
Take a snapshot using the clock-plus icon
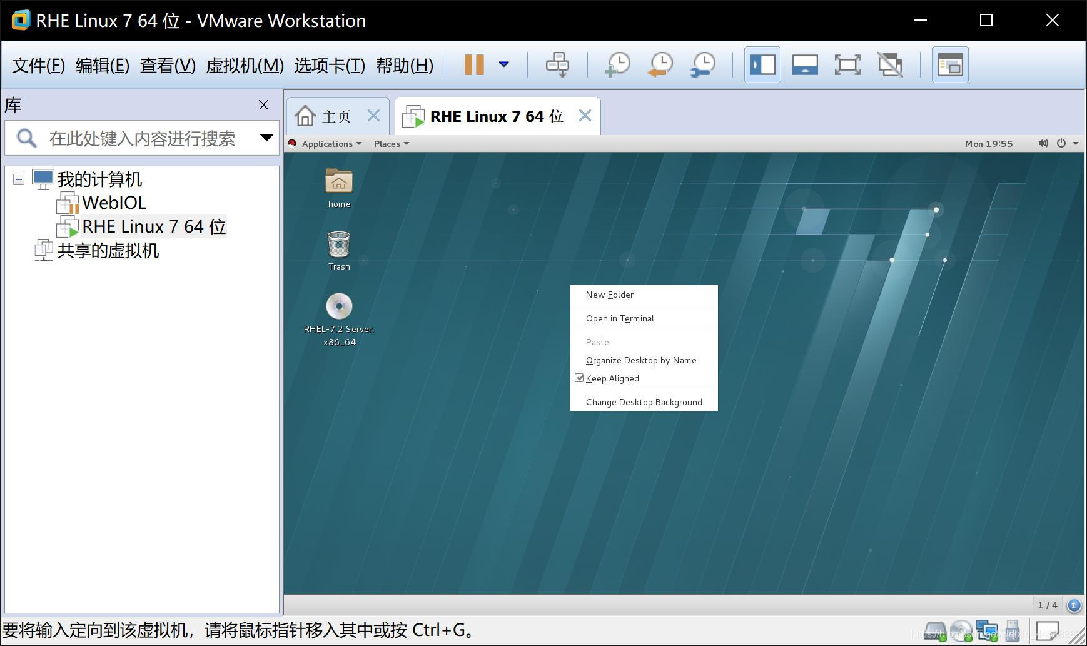coord(617,64)
